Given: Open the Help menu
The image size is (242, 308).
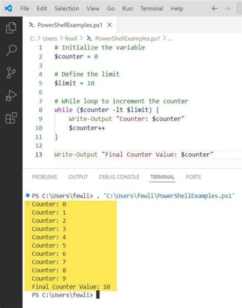Looking at the screenshot, I should (x=177, y=8).
